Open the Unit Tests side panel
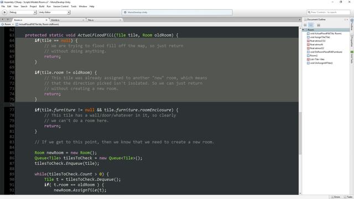 coord(352,57)
